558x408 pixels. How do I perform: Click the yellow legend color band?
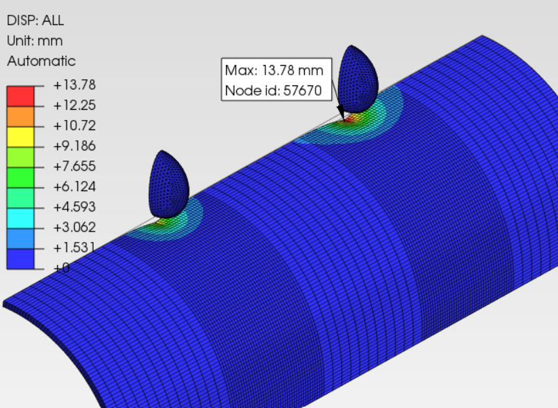(x=20, y=136)
